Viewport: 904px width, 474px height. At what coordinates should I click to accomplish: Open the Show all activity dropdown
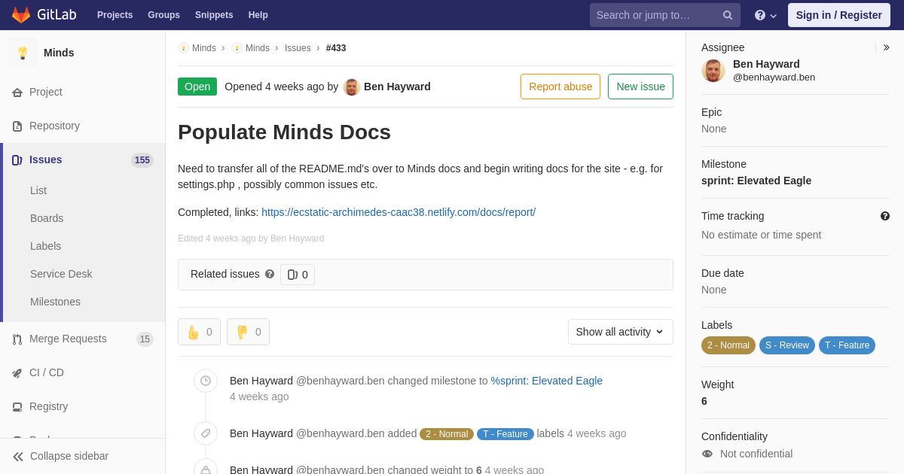[x=621, y=332]
